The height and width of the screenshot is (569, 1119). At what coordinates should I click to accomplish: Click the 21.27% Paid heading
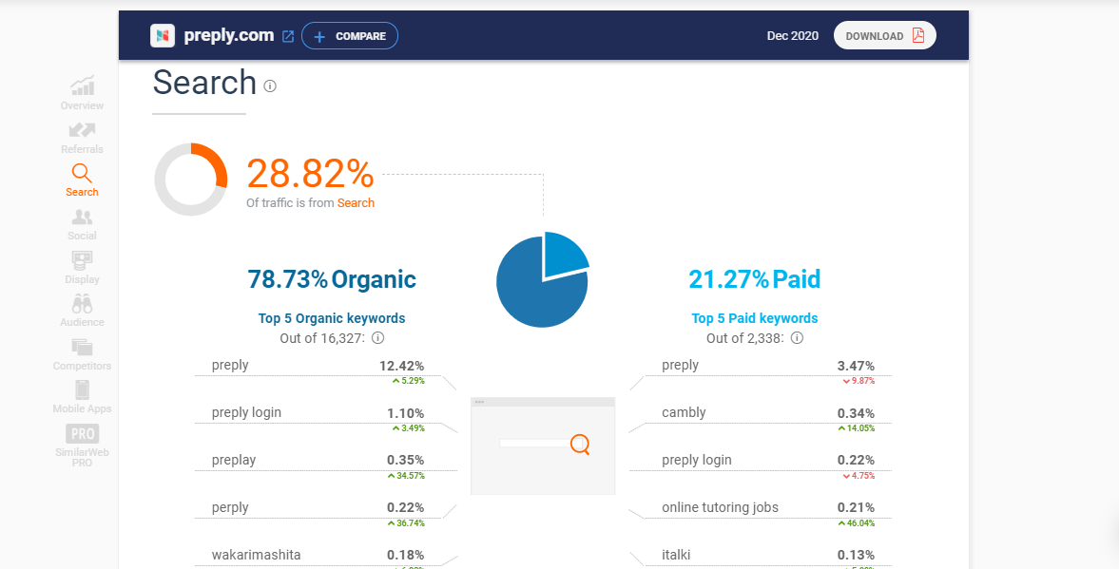(754, 278)
